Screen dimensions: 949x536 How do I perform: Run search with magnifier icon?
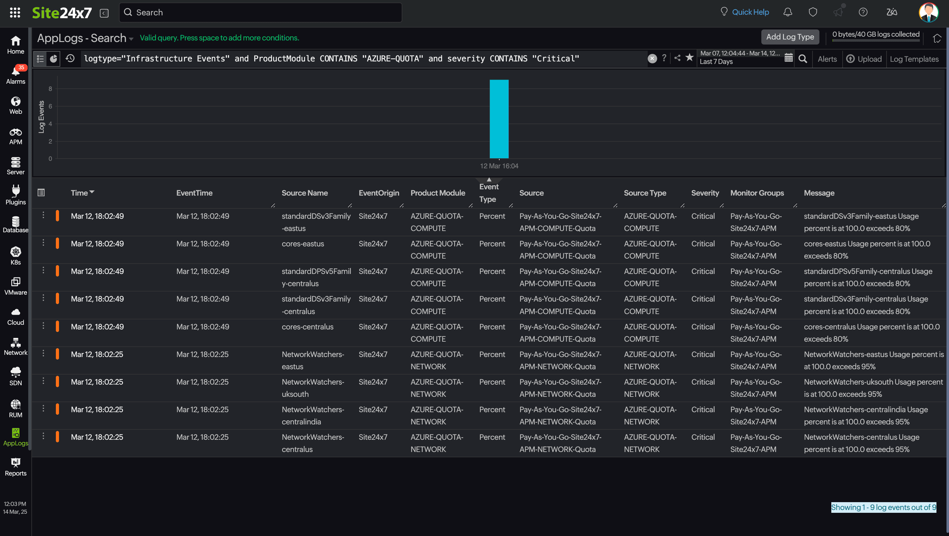pyautogui.click(x=802, y=59)
